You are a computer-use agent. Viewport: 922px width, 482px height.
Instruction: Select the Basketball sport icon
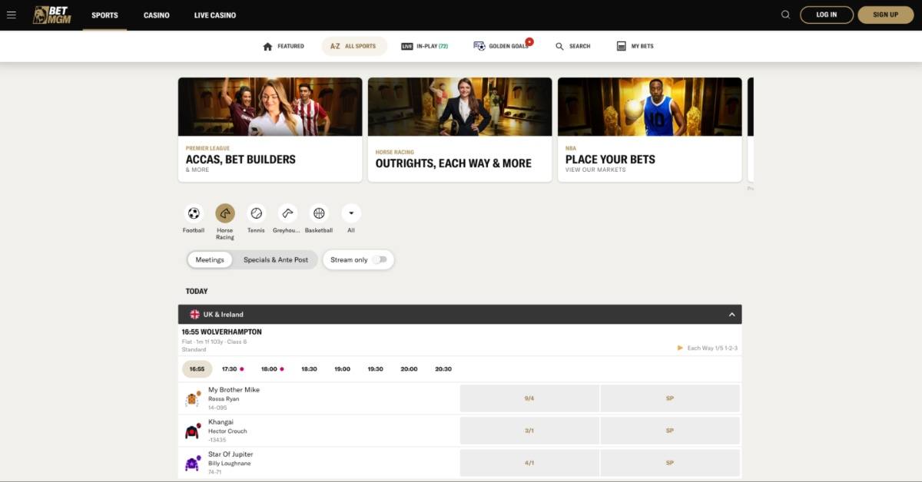[318, 214]
